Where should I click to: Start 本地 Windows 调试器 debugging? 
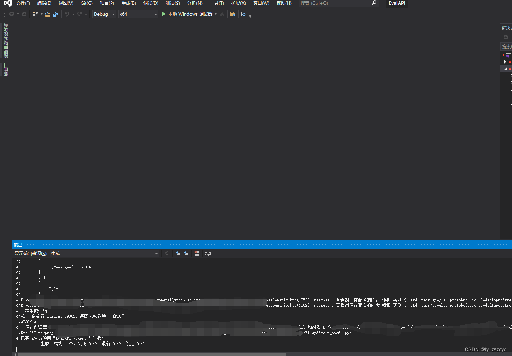pyautogui.click(x=187, y=14)
